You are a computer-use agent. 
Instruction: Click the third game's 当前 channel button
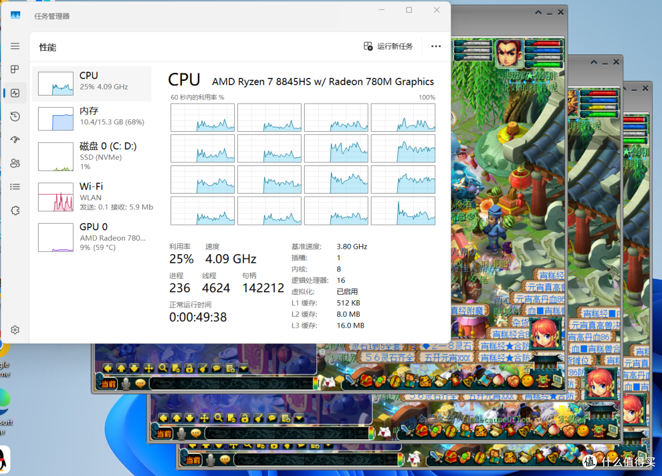[x=193, y=460]
